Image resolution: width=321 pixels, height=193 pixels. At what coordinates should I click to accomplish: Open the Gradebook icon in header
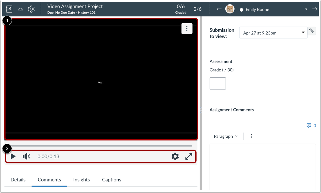9,9
